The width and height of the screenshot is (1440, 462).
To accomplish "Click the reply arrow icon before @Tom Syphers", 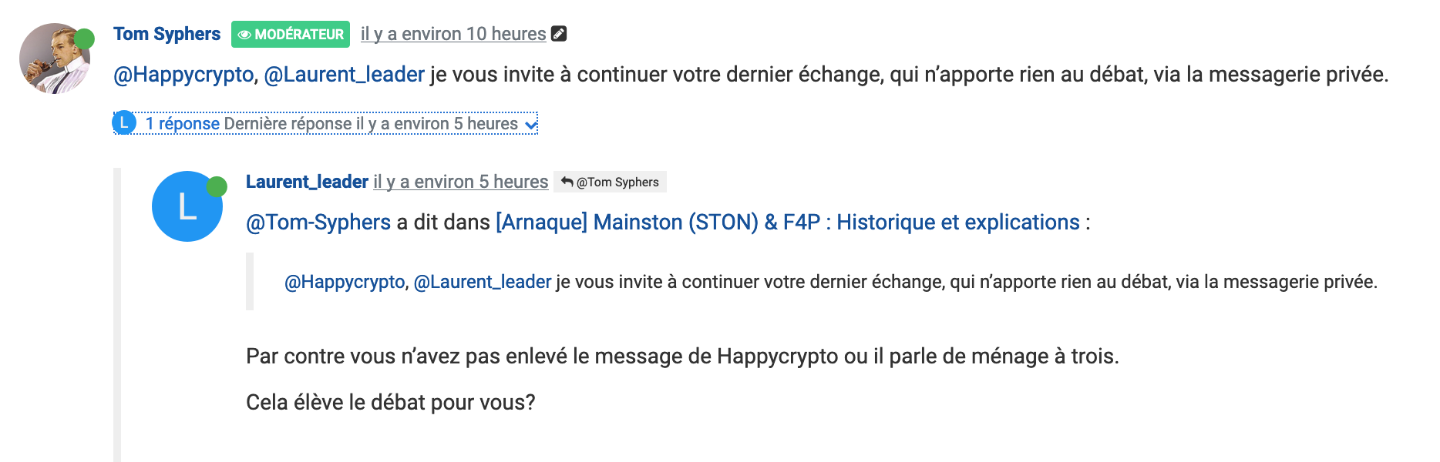I will [567, 182].
